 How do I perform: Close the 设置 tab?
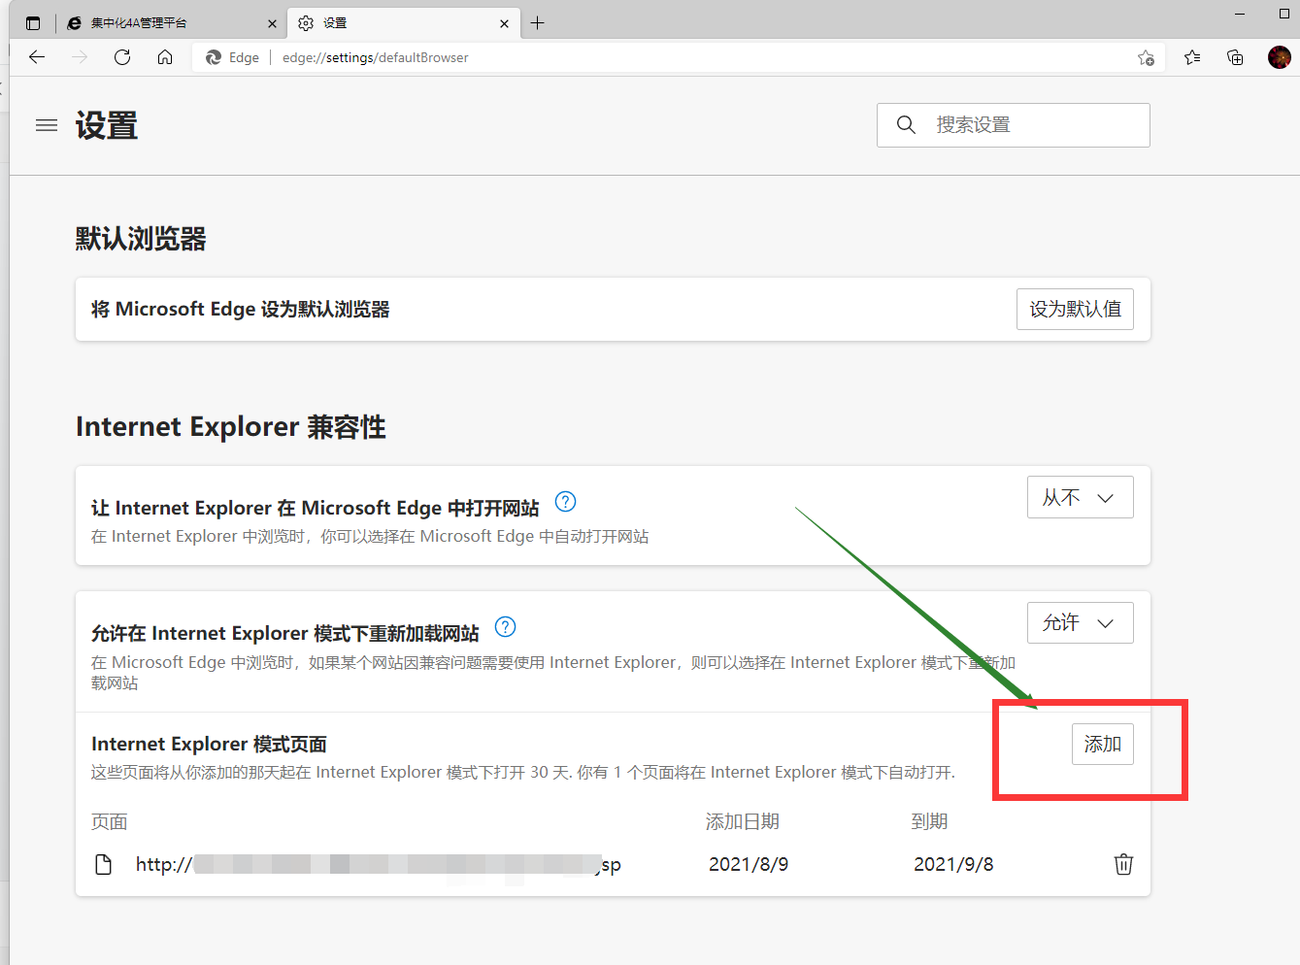(504, 23)
